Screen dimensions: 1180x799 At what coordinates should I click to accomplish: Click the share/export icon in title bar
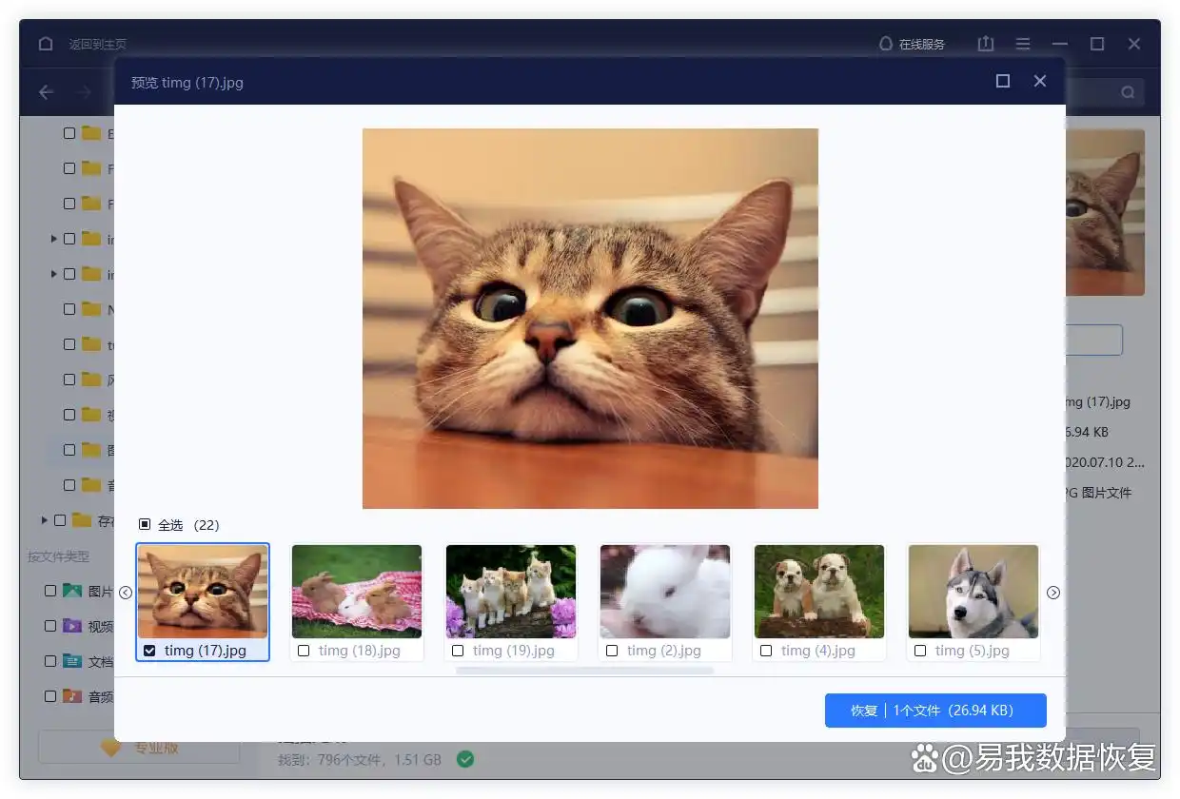tap(986, 44)
